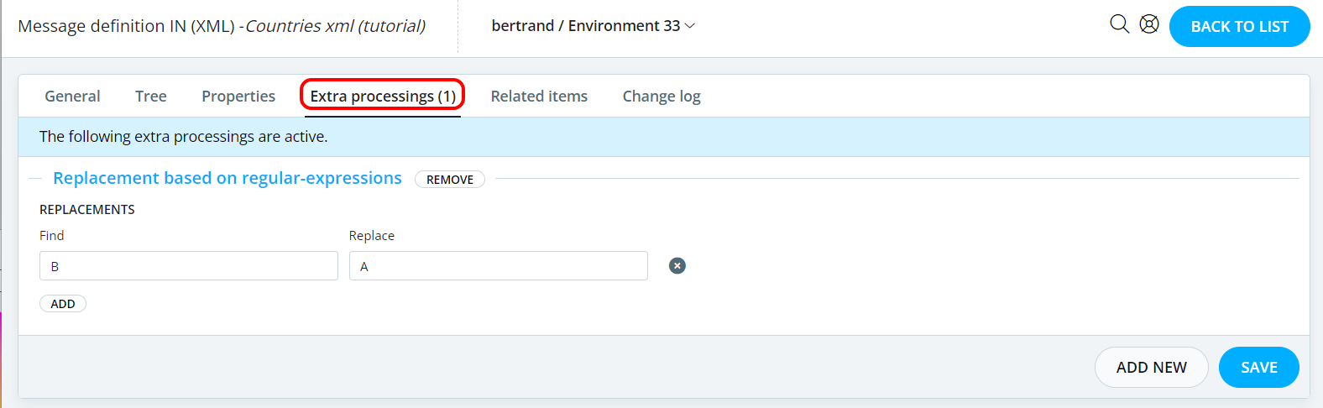View the Change log tab
Viewport: 1323px width, 408px height.
point(661,97)
